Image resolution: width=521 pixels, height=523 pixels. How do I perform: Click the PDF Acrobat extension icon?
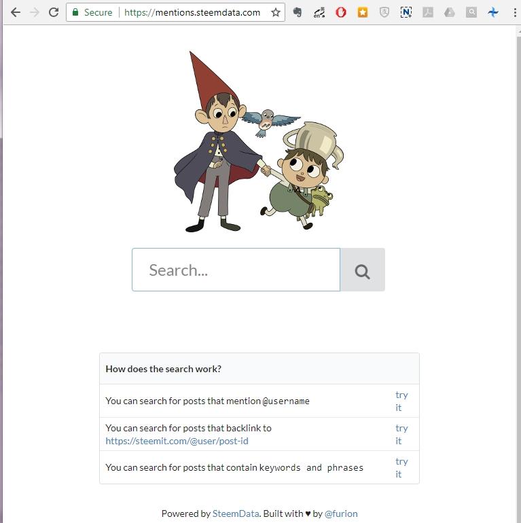pos(428,12)
